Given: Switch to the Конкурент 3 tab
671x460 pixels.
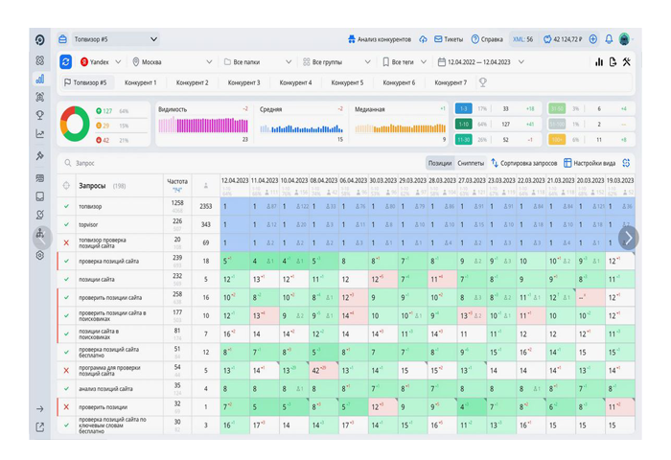Looking at the screenshot, I should pyautogui.click(x=244, y=82).
